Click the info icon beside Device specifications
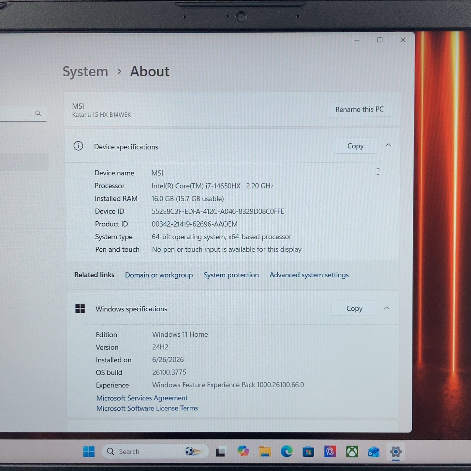 [x=78, y=146]
